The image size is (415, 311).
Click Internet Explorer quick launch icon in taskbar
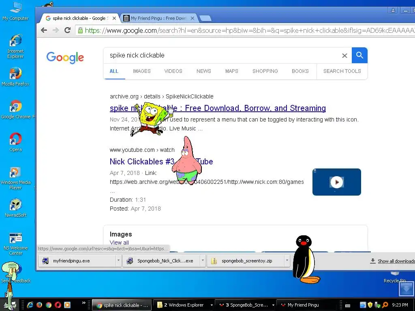click(30, 305)
